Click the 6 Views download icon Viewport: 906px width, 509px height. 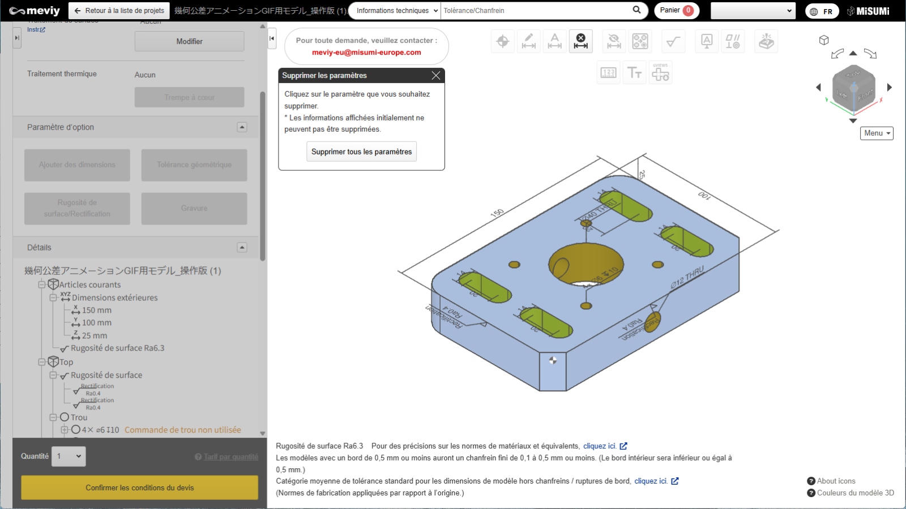pyautogui.click(x=660, y=73)
